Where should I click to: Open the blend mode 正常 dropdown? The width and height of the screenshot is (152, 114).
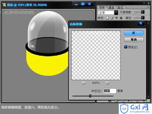116,12
